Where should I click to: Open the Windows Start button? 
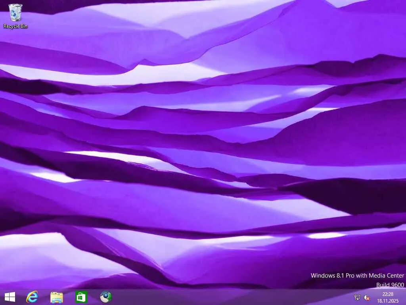10,297
